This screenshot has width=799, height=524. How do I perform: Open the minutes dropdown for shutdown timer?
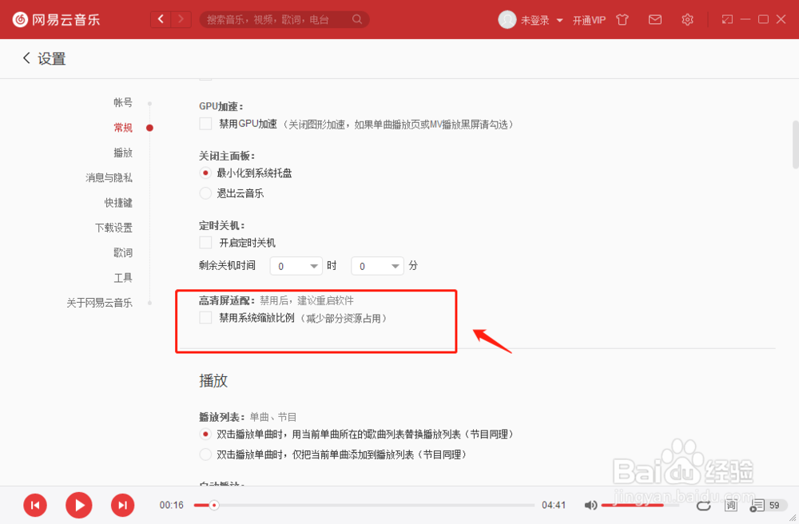tap(378, 266)
